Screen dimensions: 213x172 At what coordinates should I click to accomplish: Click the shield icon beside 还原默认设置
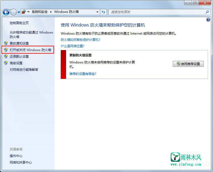tap(6, 56)
